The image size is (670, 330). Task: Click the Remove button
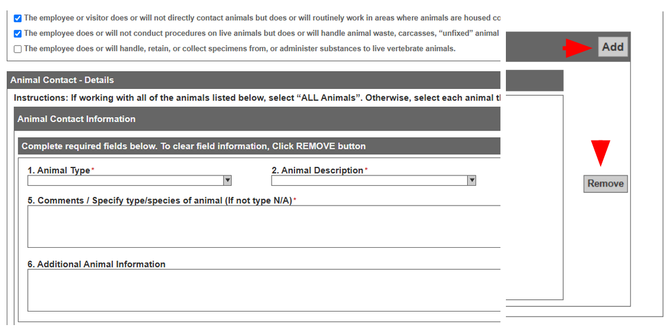click(605, 184)
